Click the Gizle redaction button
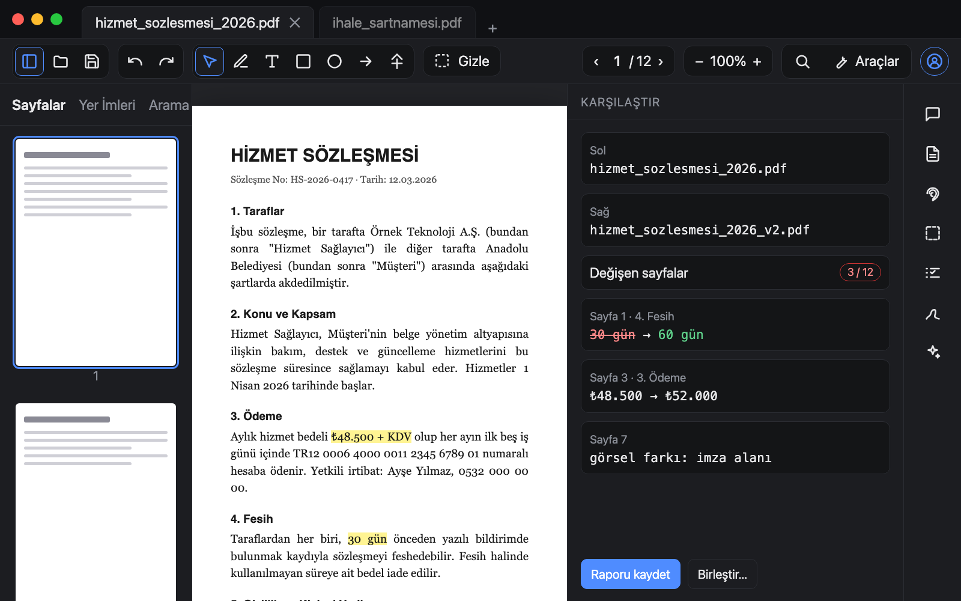The width and height of the screenshot is (961, 601). click(462, 61)
